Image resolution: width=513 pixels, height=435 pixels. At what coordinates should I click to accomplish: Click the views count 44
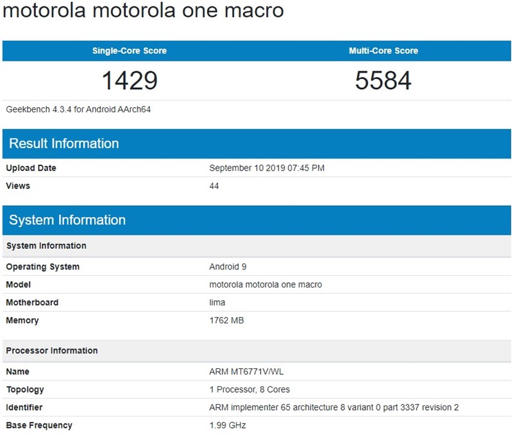tap(214, 186)
